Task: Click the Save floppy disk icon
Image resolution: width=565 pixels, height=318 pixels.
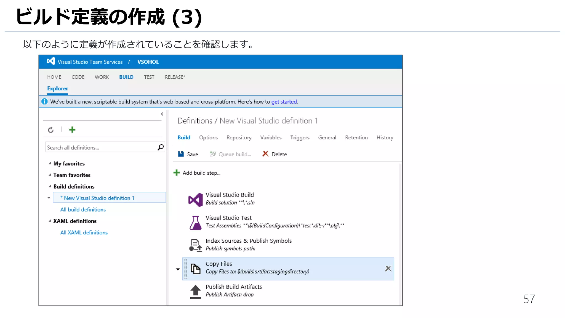Action: [x=181, y=154]
